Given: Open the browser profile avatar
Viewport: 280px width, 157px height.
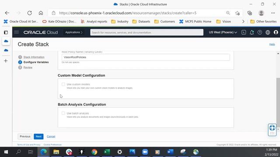Looking at the screenshot, I should [x=261, y=13].
